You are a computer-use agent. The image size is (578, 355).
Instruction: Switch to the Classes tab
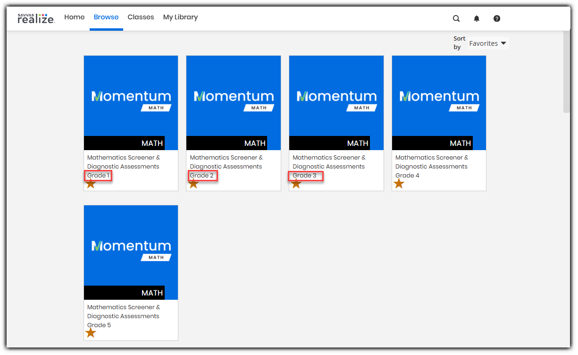pos(141,17)
